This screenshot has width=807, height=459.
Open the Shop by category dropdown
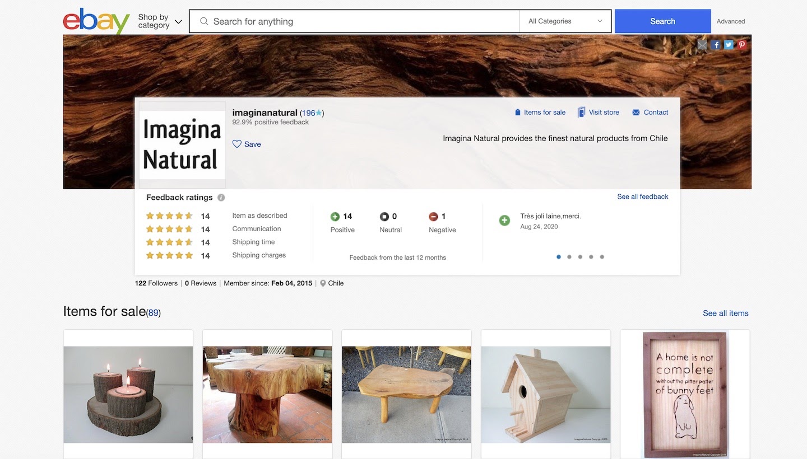tap(160, 21)
